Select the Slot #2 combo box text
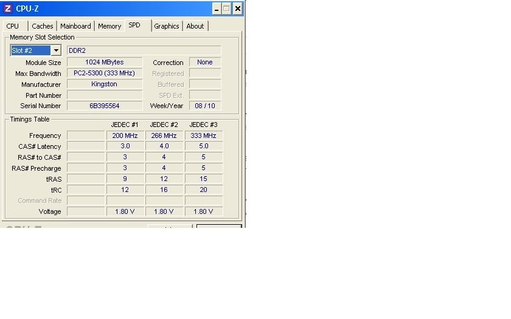Viewport: 511px width, 319px height. tap(30, 50)
